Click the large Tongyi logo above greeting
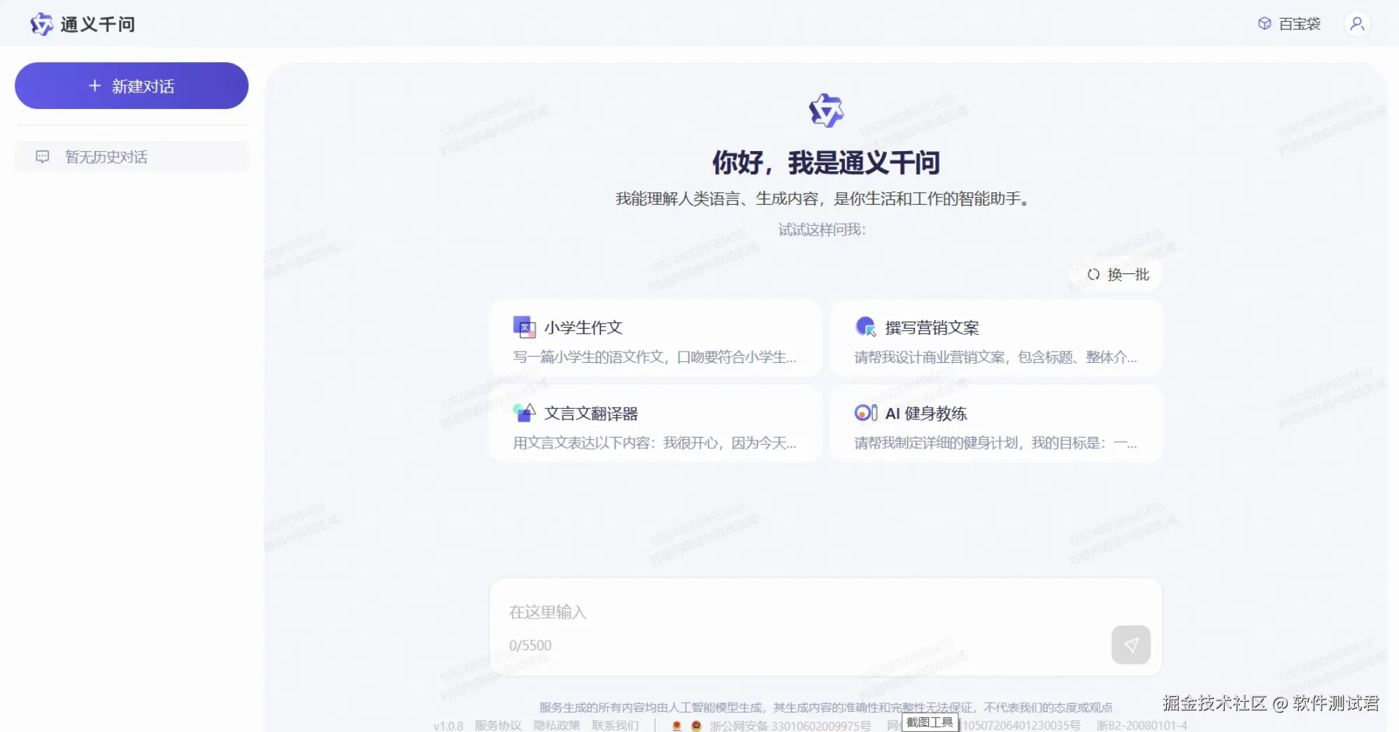The width and height of the screenshot is (1399, 732). 826,110
